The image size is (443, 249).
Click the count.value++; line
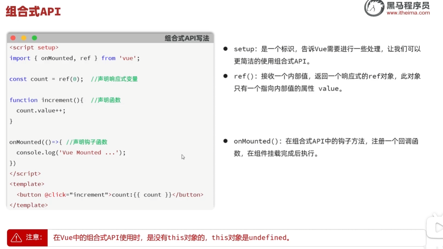point(41,111)
